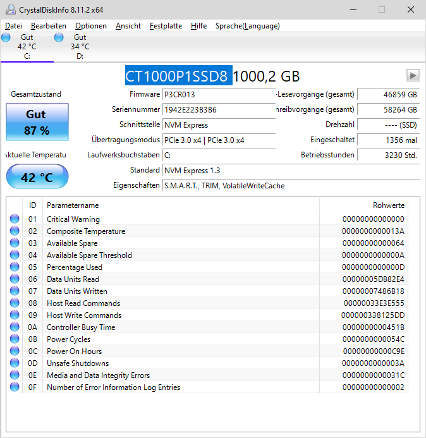Click the Rohwerte column header
Image resolution: width=426 pixels, height=438 pixels.
(x=363, y=205)
